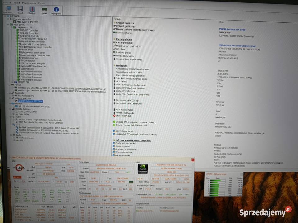298x223 pixels.
Task: Select System CMOS/real time clock item
Action: (34, 66)
